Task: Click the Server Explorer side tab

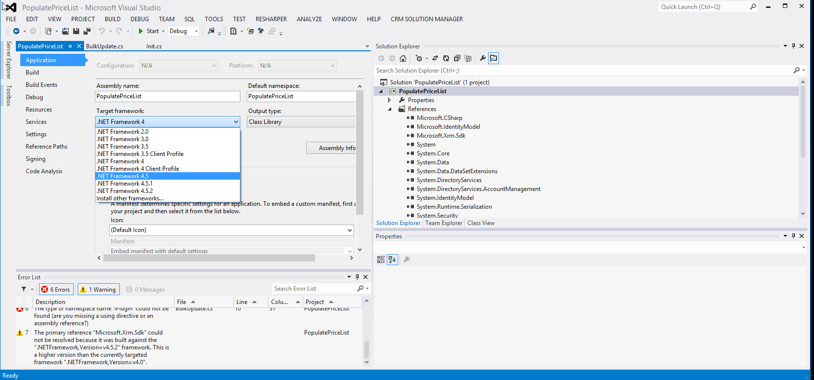Action: click(8, 60)
